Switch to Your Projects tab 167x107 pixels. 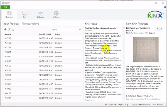tap(11, 24)
